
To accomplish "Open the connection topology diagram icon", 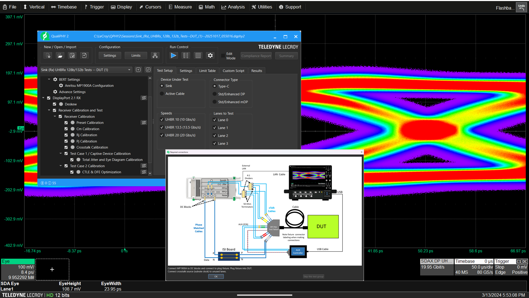I will [155, 56].
